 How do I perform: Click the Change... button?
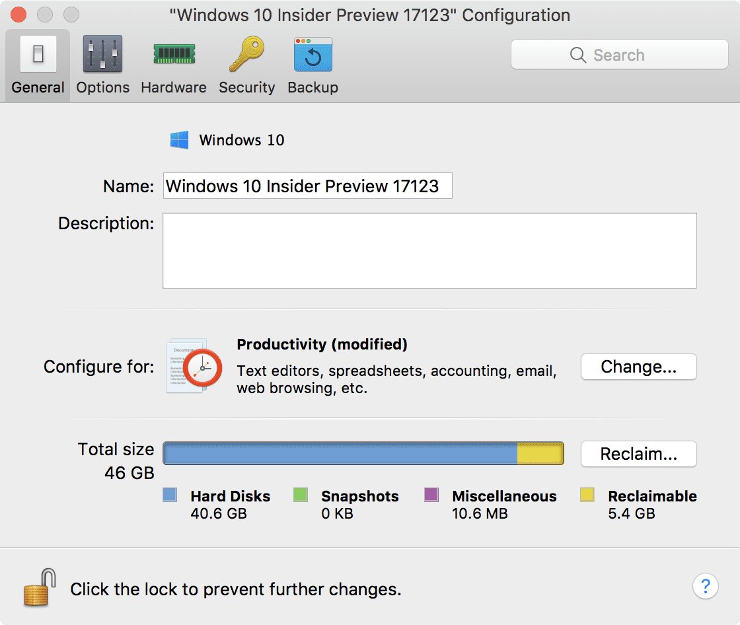638,366
